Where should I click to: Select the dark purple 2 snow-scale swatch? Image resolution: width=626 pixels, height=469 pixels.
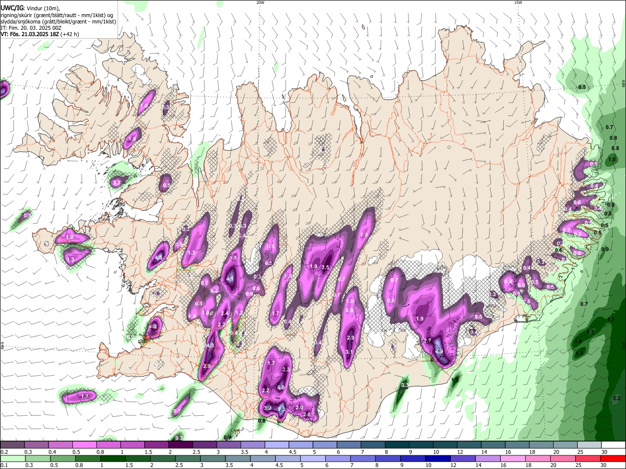click(180, 445)
